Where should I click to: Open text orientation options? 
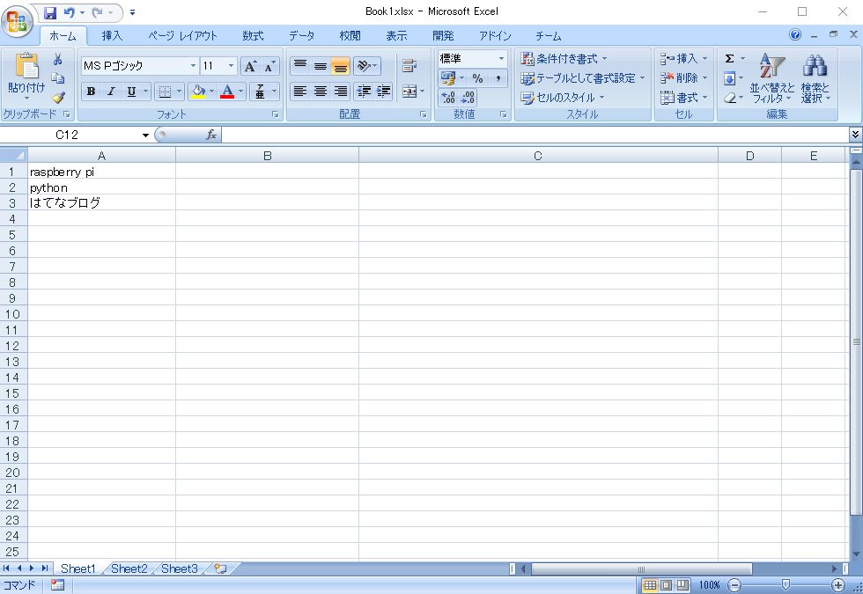[x=366, y=66]
